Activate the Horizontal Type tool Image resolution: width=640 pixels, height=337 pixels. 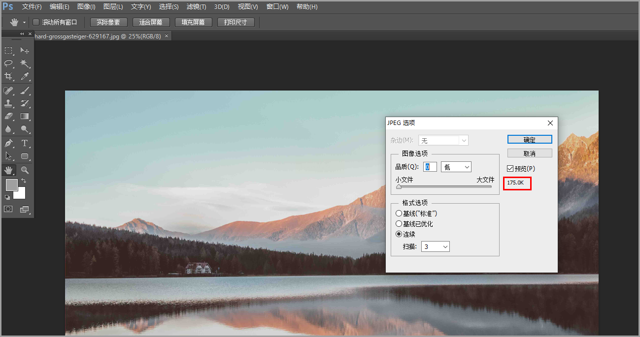[x=25, y=143]
